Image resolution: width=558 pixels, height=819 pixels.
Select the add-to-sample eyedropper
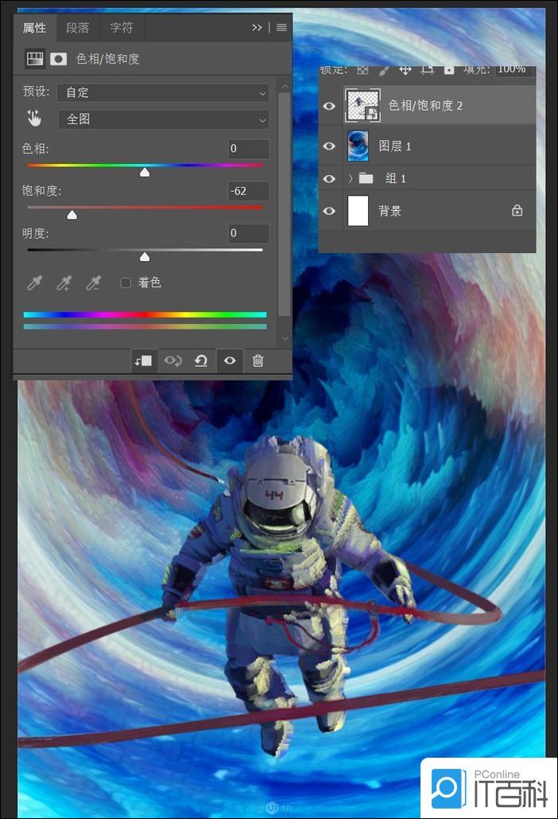(x=64, y=283)
